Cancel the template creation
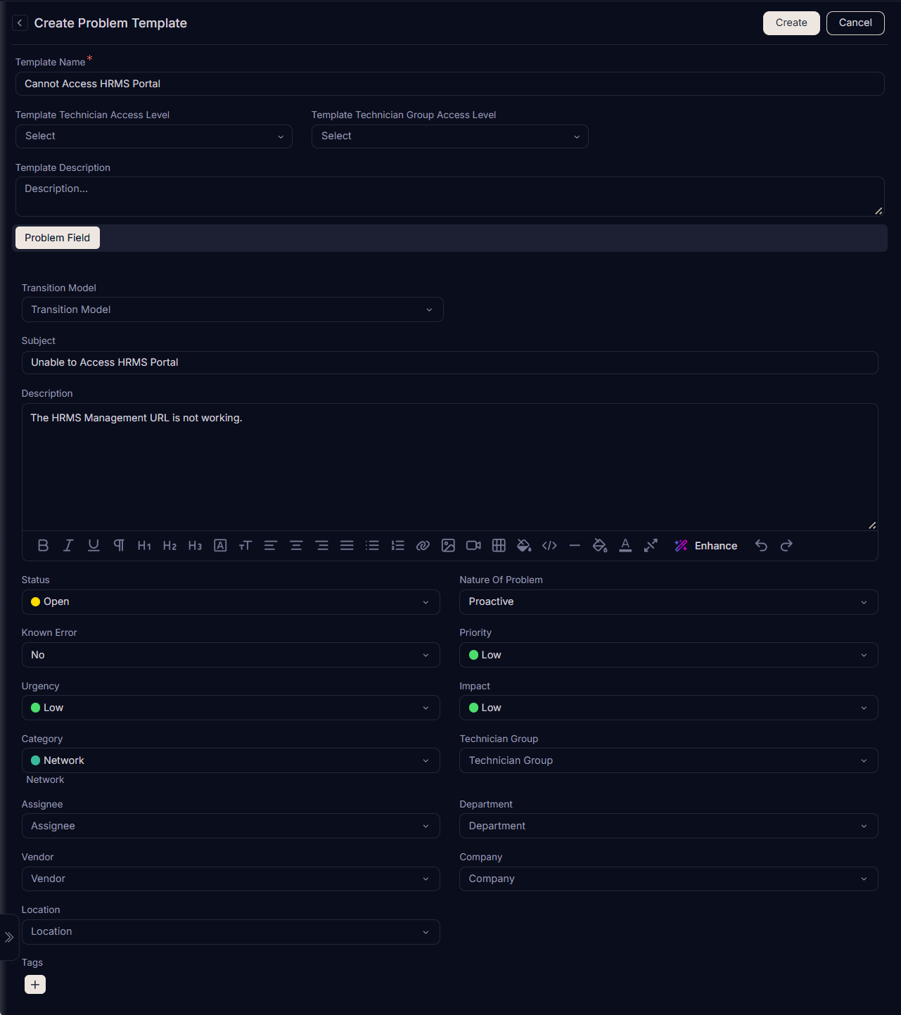 pos(855,23)
